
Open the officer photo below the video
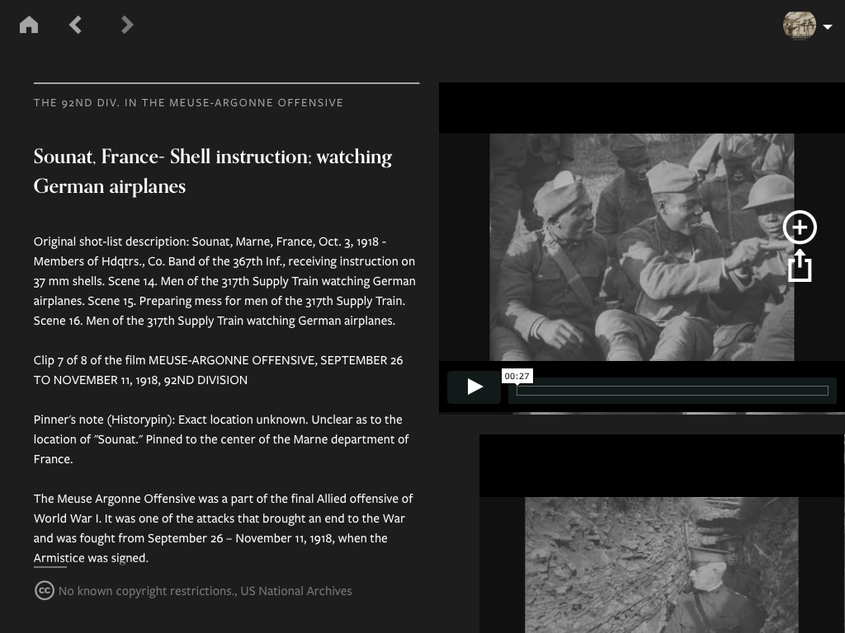tap(661, 565)
